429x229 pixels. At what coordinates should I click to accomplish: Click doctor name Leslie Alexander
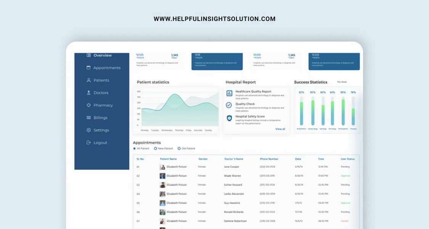point(234,194)
